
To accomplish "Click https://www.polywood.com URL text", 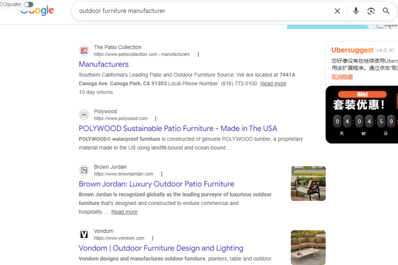I will click(x=120, y=119).
